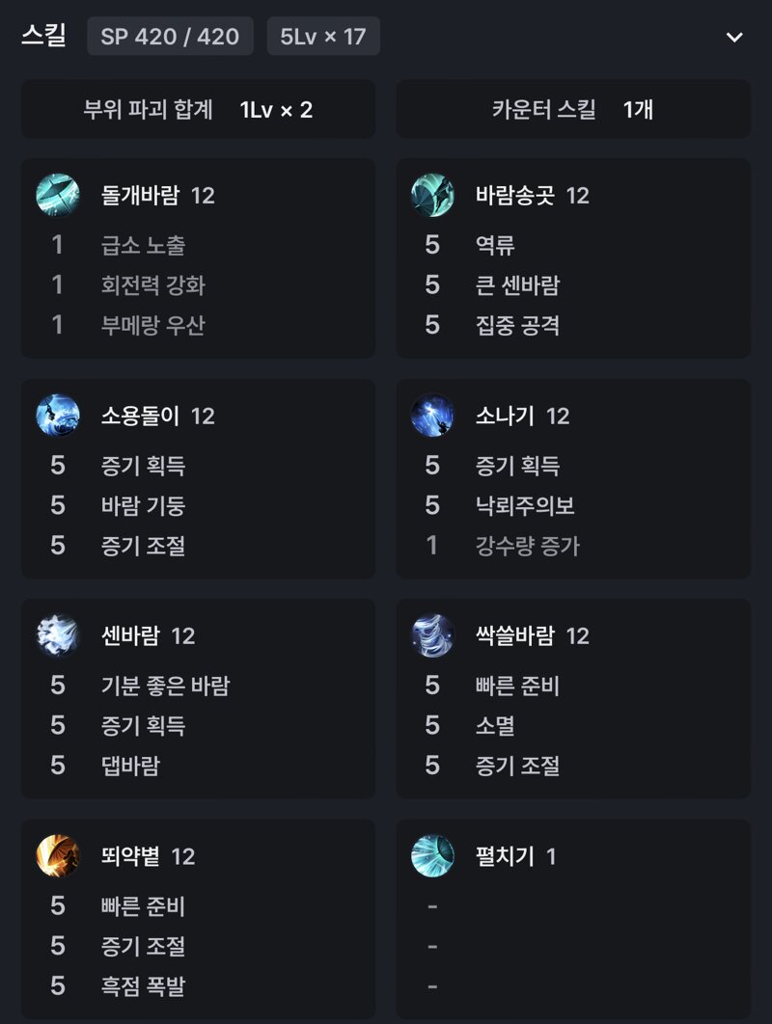Select the 낙뢰주의보 trait under 소나기
Image resolution: width=772 pixels, height=1024 pixels.
[x=525, y=505]
